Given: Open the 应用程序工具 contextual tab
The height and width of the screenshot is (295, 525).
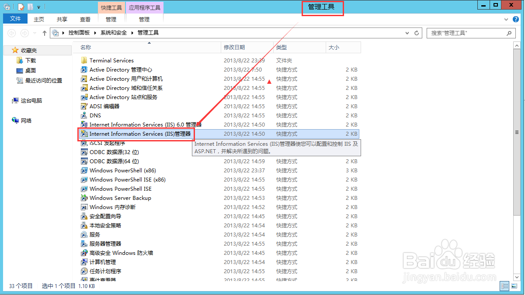Looking at the screenshot, I should pos(144,7).
